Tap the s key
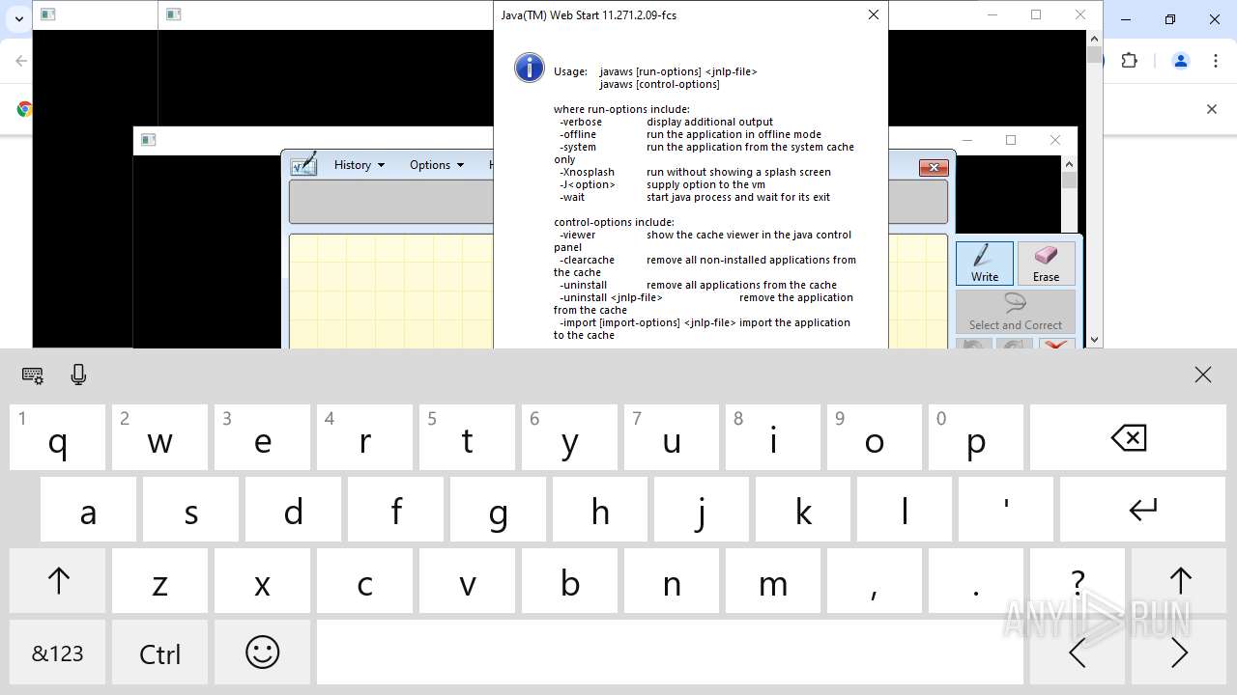Screen dimensions: 1237x695 point(190,509)
